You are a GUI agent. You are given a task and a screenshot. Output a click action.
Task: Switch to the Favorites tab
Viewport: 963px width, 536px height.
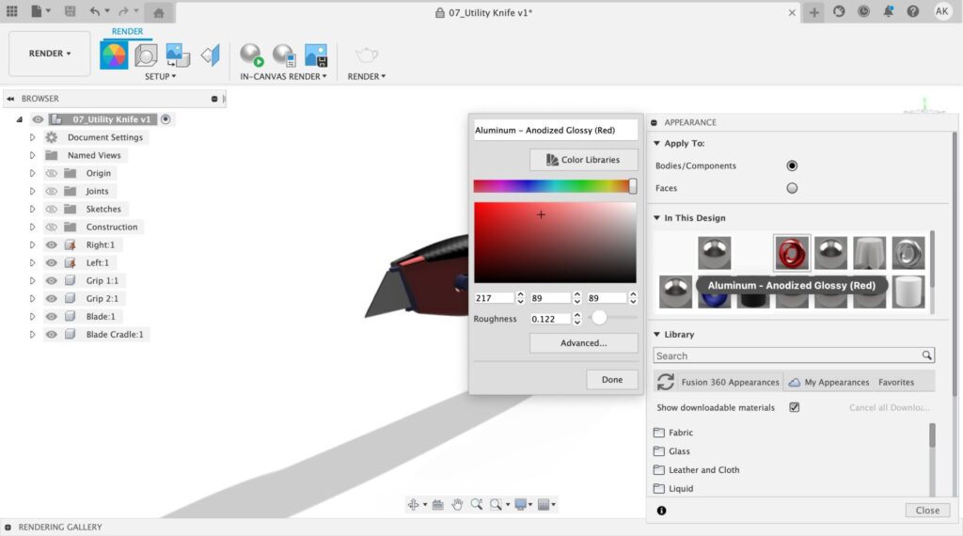point(895,383)
